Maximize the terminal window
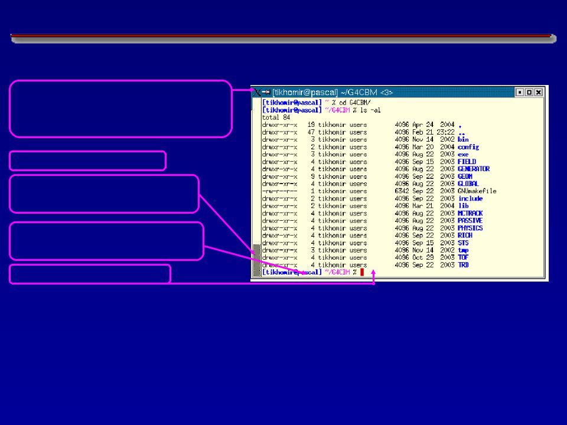The image size is (567, 425). (529, 93)
